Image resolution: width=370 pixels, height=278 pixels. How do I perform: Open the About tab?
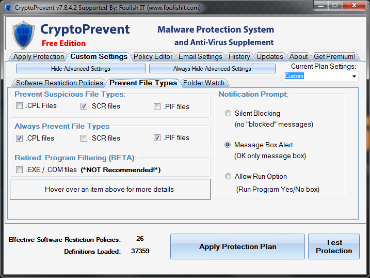coord(298,57)
